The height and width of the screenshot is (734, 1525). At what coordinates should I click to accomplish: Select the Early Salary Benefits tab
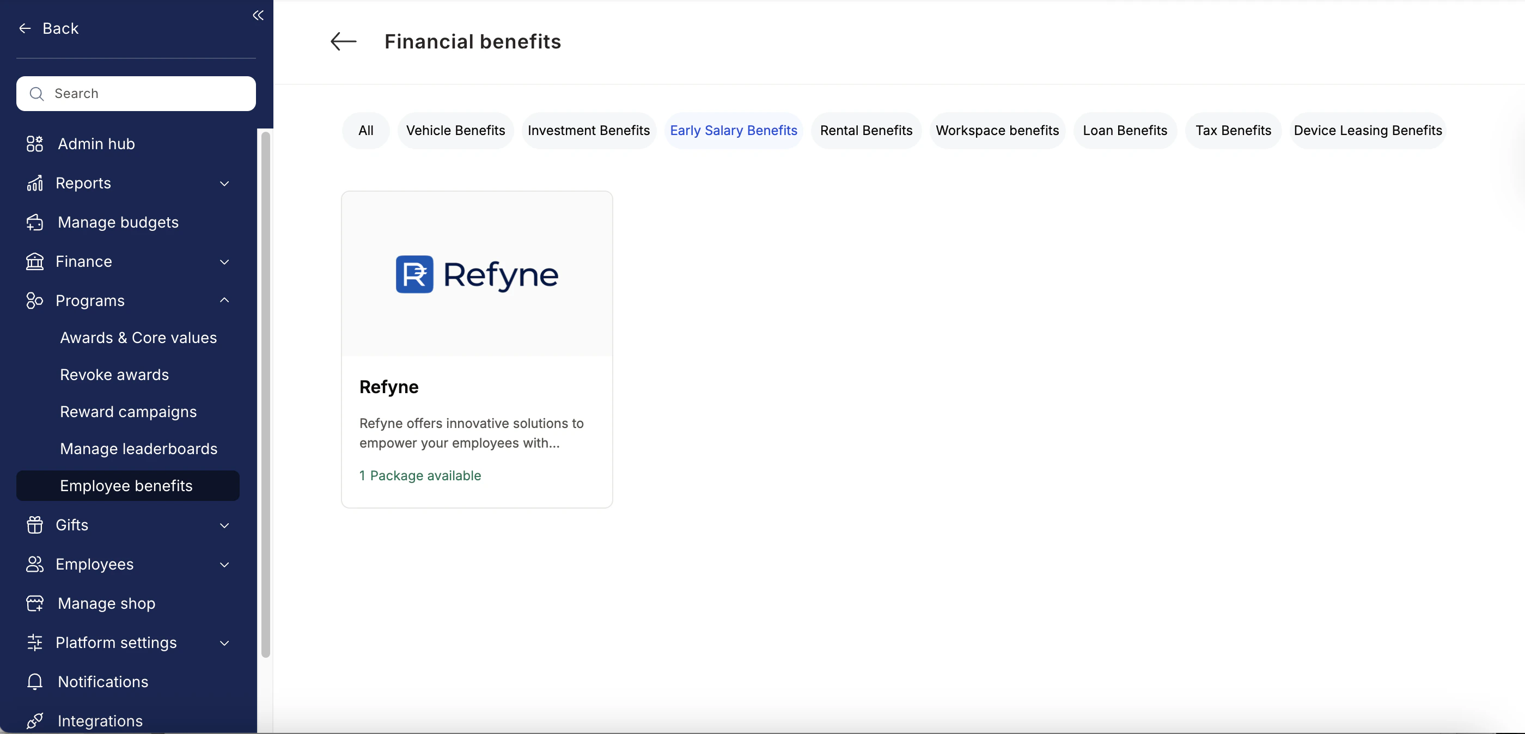click(x=734, y=130)
